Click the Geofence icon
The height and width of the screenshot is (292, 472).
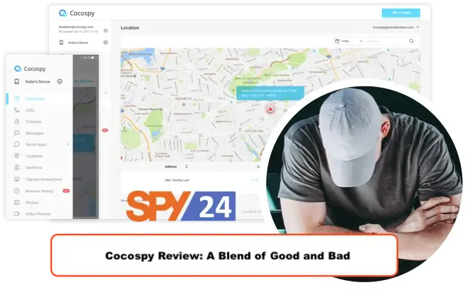click(17, 168)
